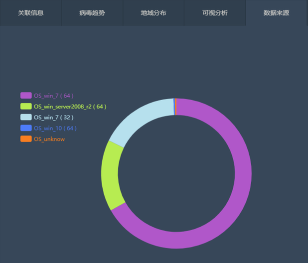Open the 关联信息 tab
Screen dimensions: 308x263
click(x=30, y=13)
